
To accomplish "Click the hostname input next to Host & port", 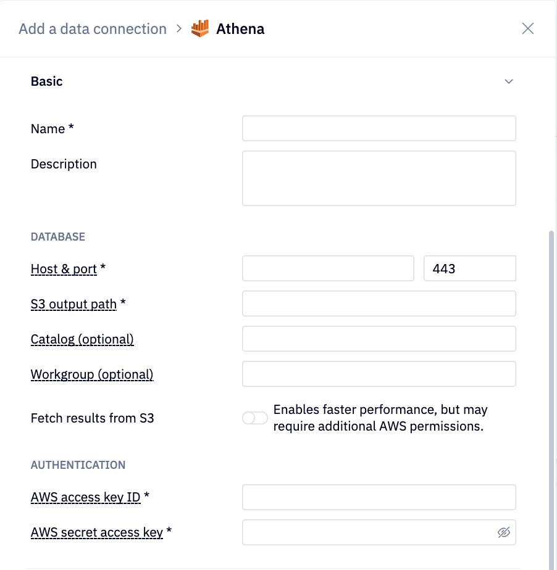I will 327,268.
